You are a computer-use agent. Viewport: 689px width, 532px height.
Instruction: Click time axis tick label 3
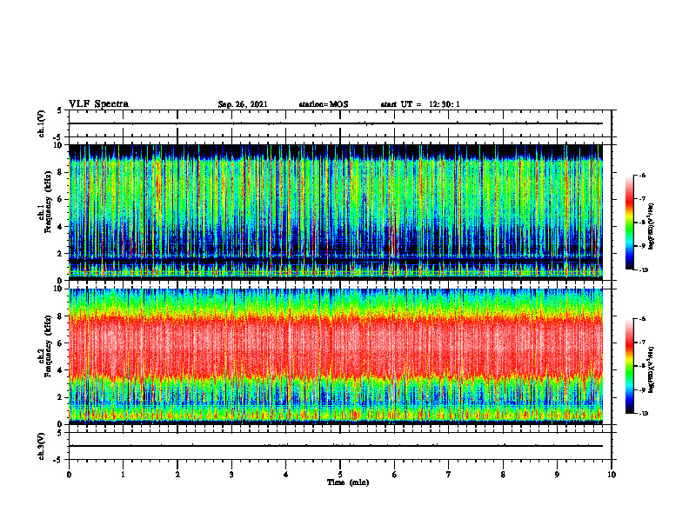(231, 475)
